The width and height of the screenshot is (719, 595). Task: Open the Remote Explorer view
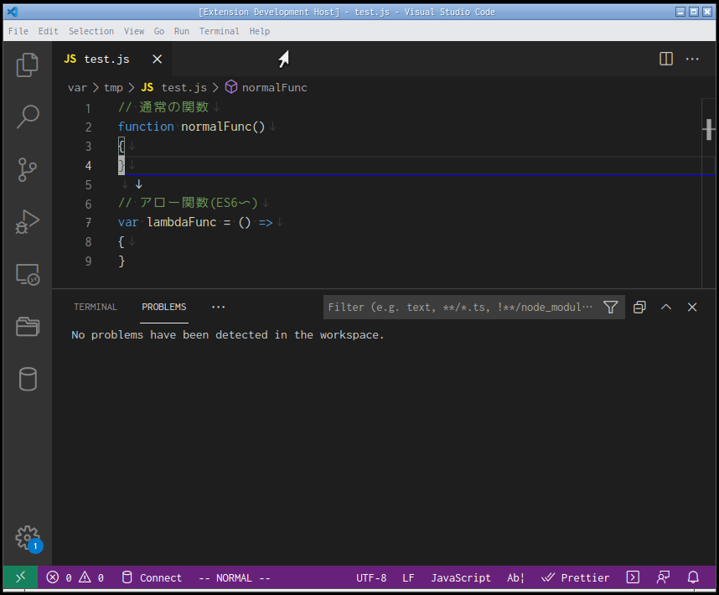(x=28, y=275)
